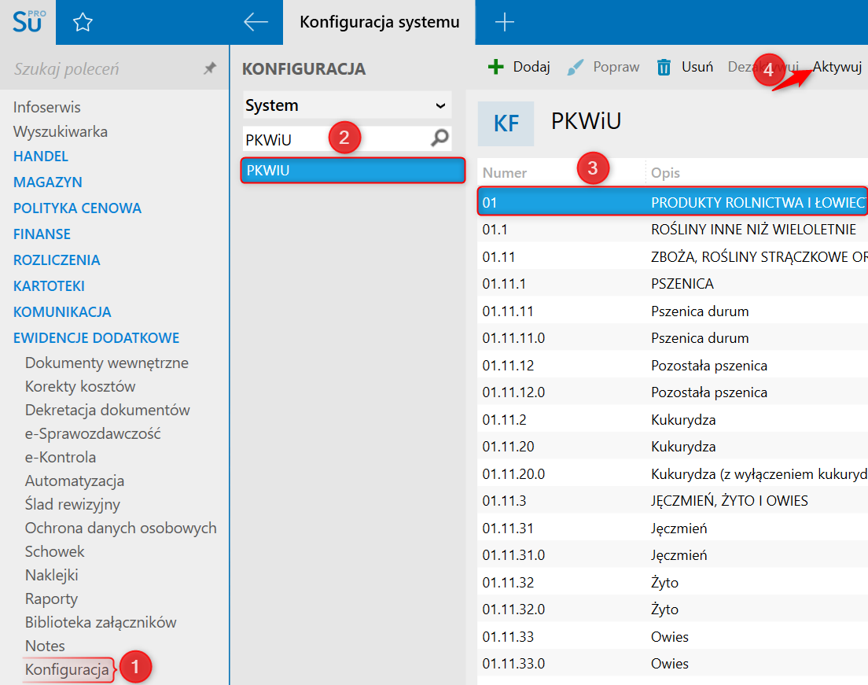Click the green plus Dodaj icon
The image size is (868, 685).
[495, 67]
